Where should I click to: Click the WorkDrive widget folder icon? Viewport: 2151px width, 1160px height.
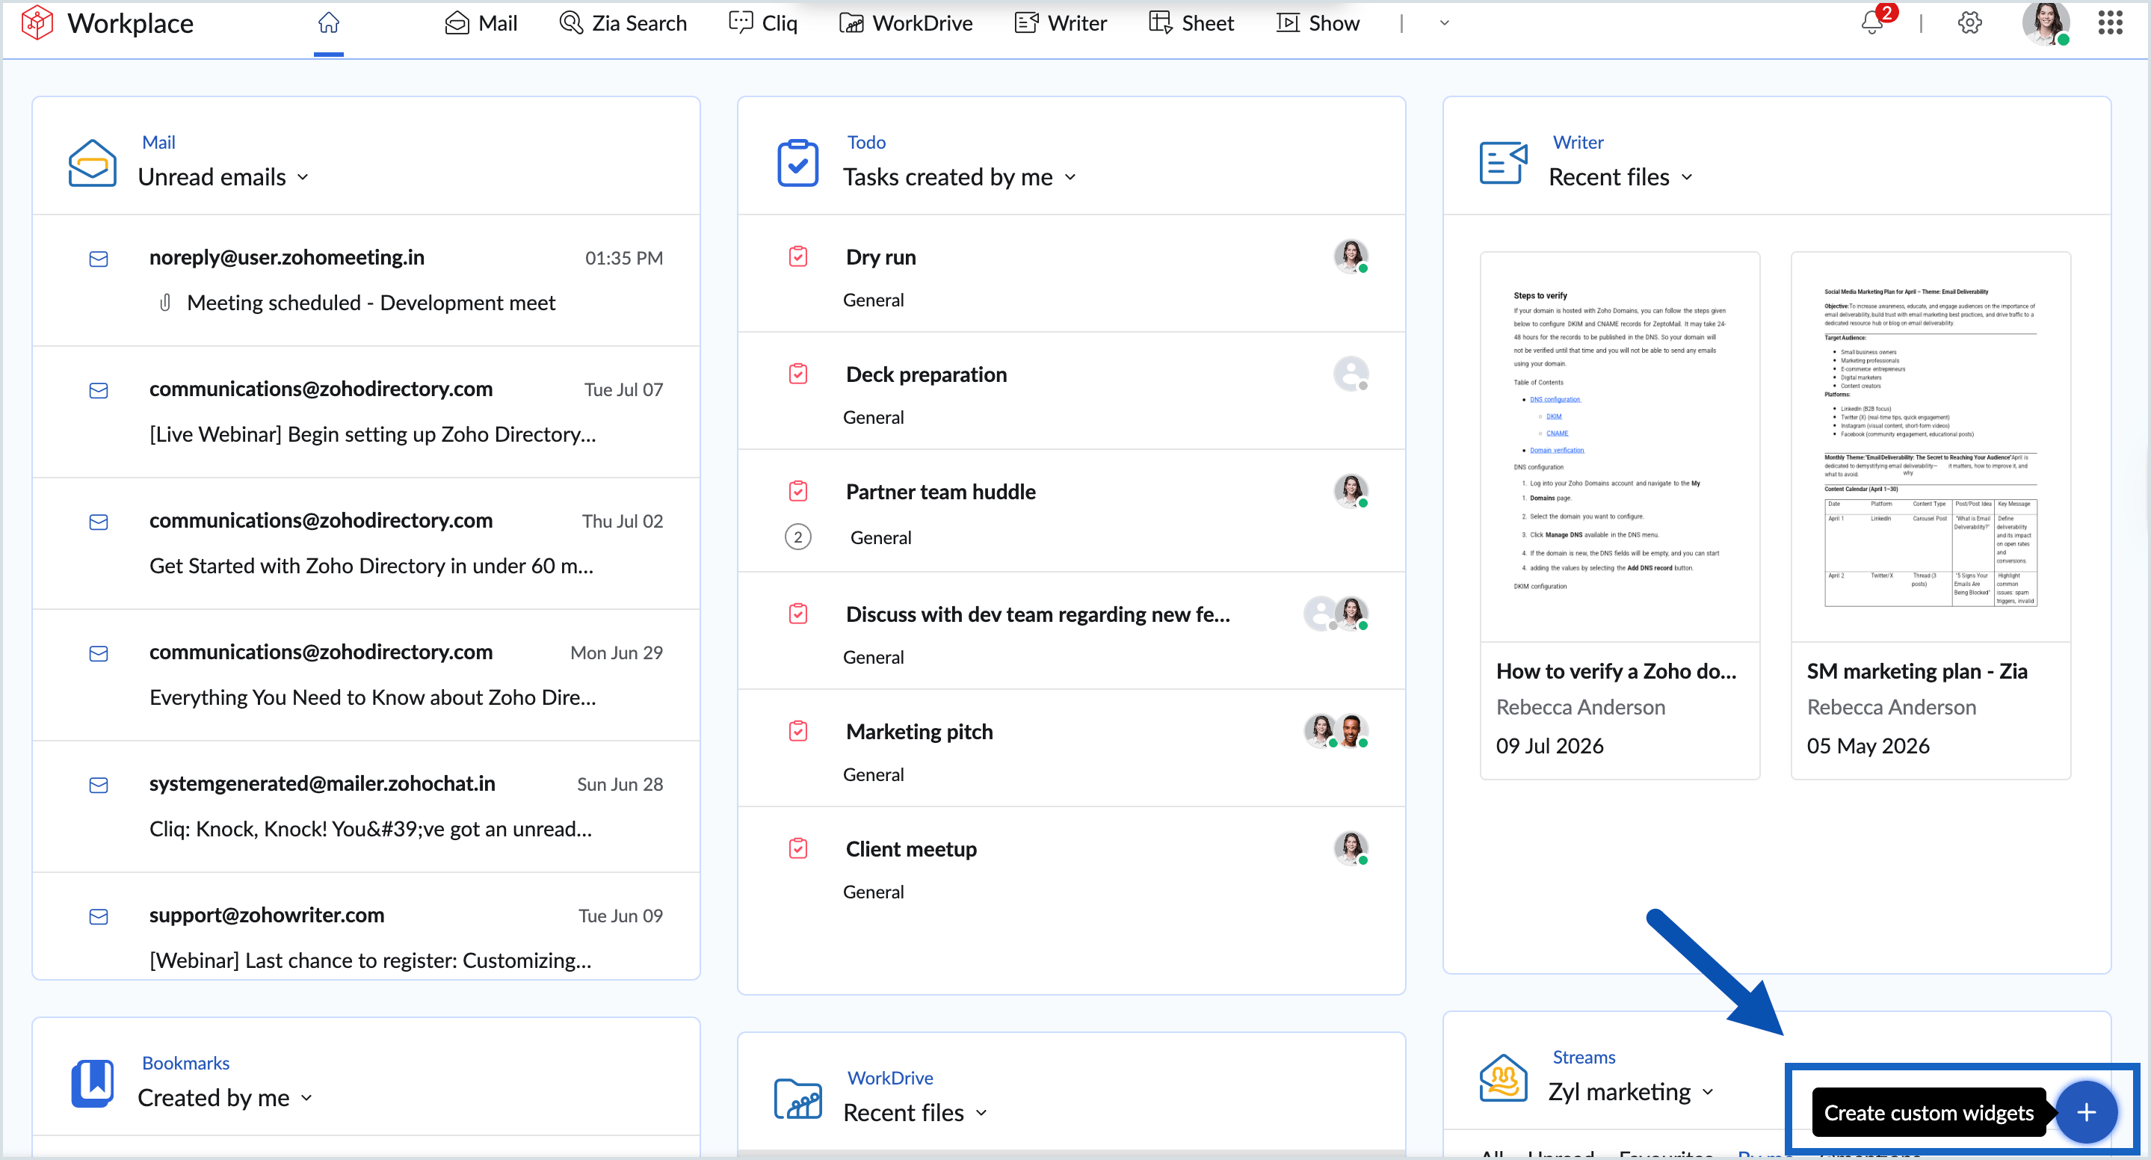[797, 1098]
